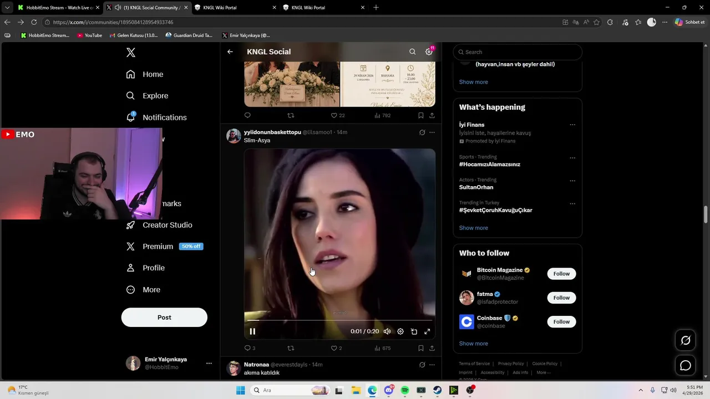Screen dimensions: 710x399
Task: Open Creator Studio in sidebar
Action: click(x=159, y=225)
